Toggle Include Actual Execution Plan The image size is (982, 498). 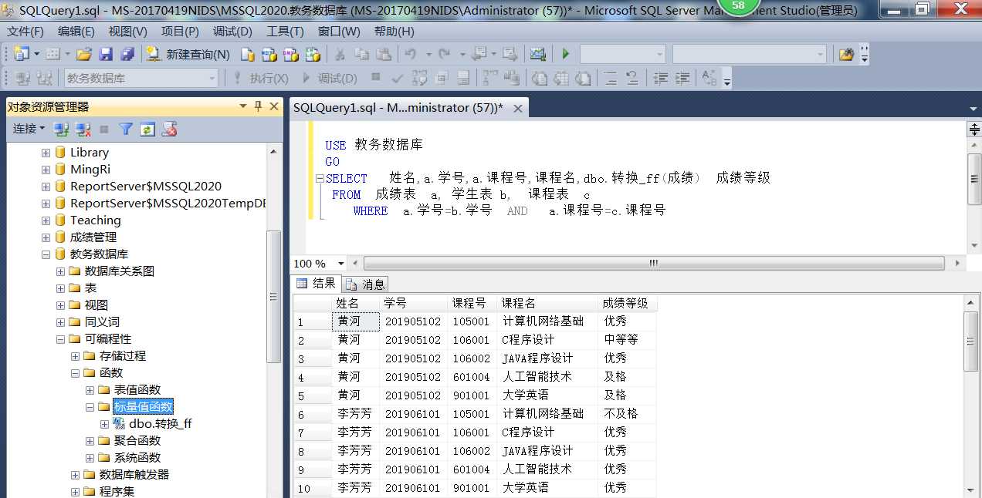(x=489, y=78)
